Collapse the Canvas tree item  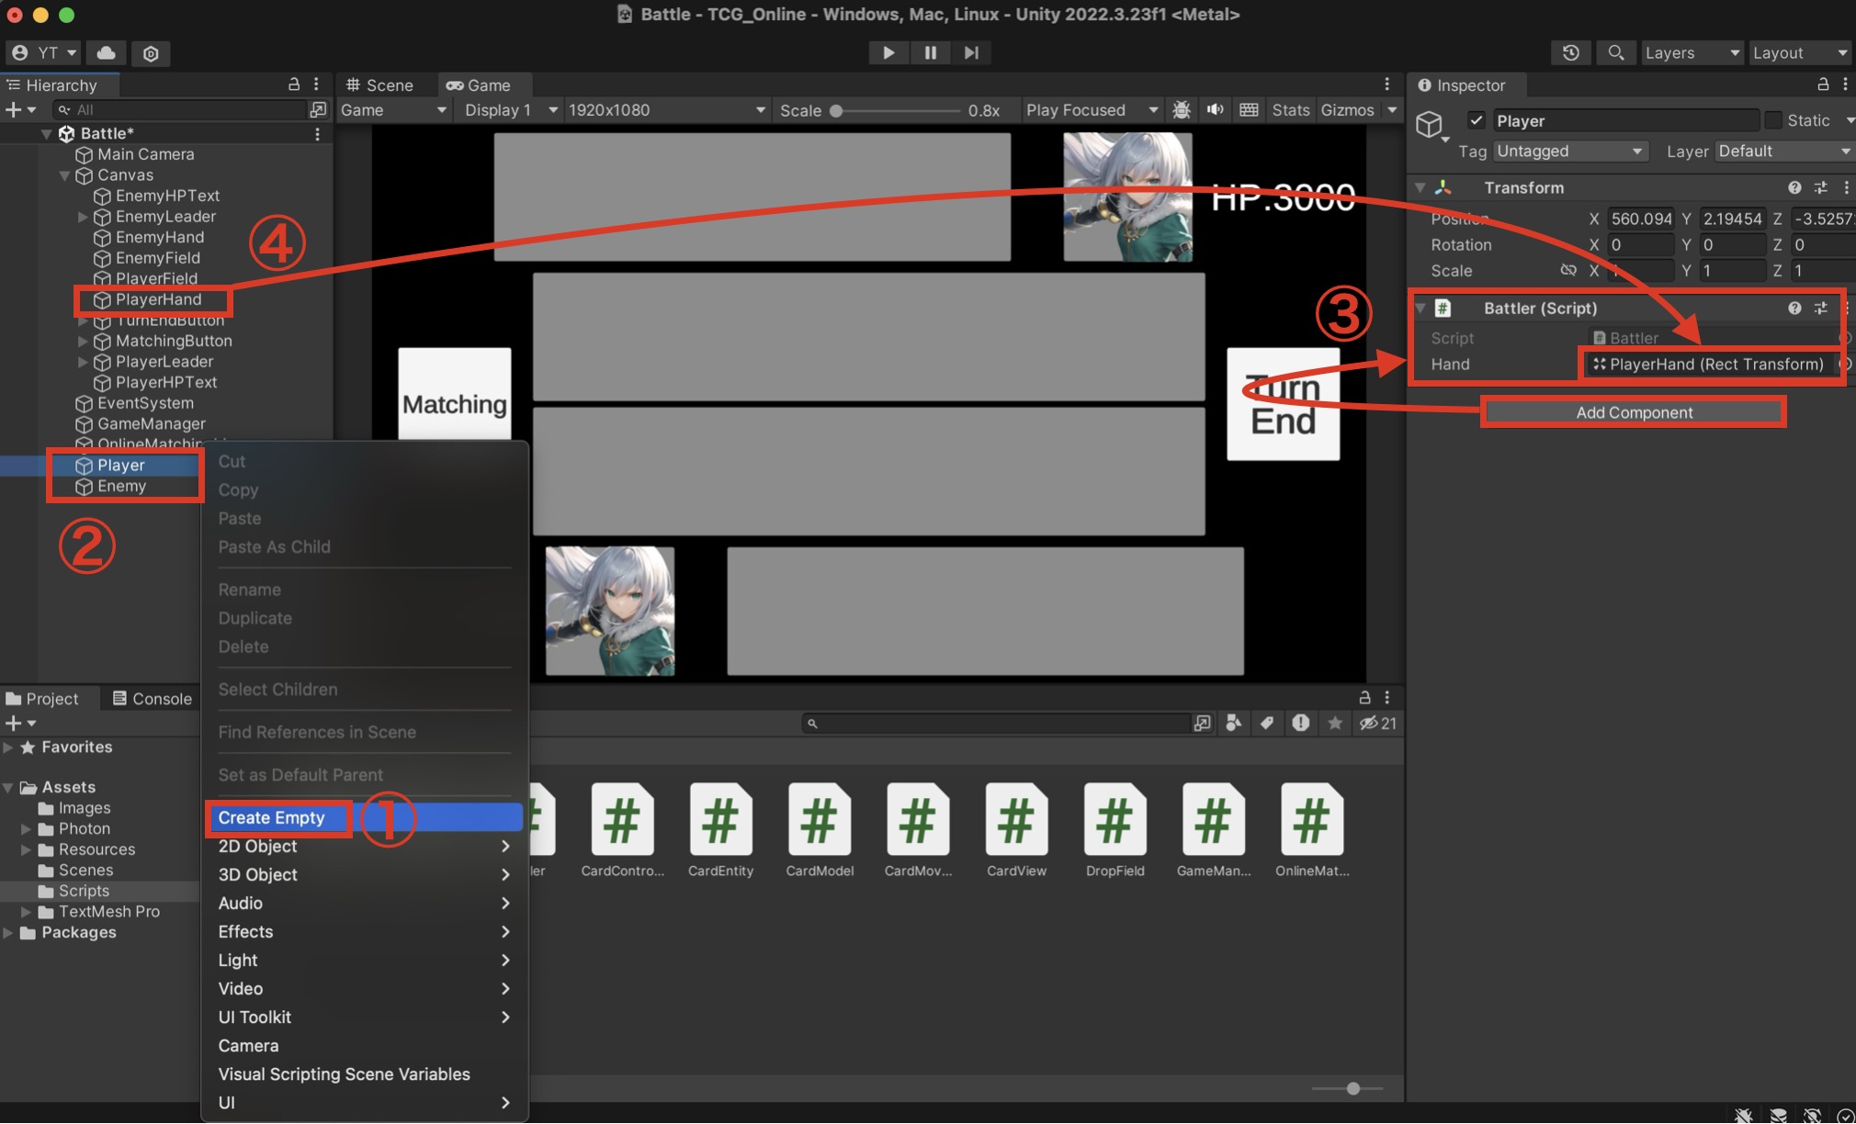[64, 174]
